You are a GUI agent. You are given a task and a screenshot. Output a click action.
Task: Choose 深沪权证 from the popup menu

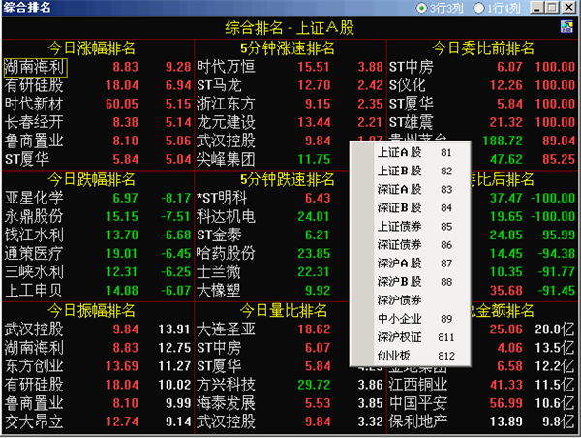point(411,337)
